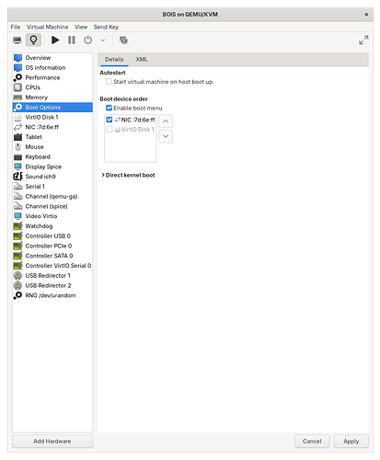Check VirtIO Disk 1 boot device
This screenshot has width=380, height=460.
click(x=109, y=130)
